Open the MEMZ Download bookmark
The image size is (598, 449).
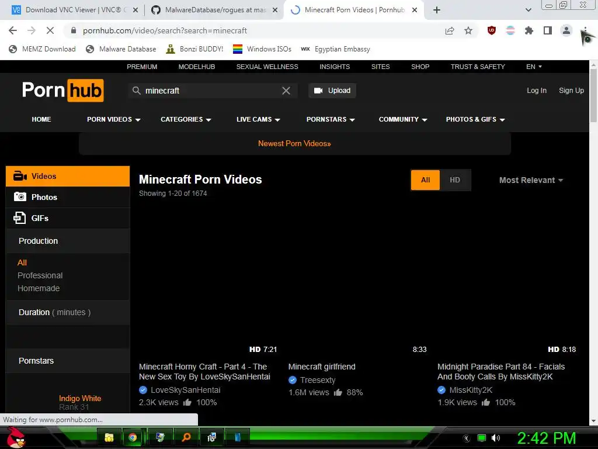pos(42,49)
